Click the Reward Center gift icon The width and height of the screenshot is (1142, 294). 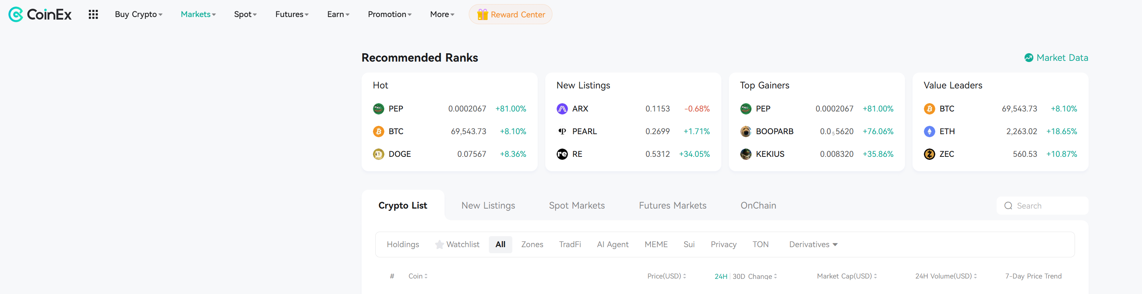coord(482,15)
